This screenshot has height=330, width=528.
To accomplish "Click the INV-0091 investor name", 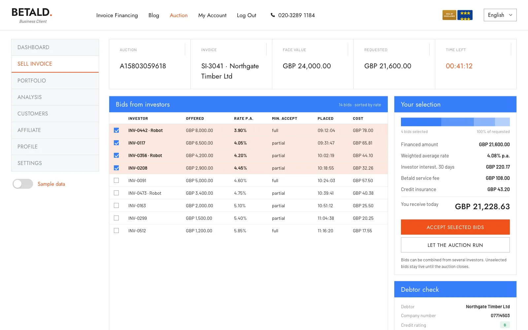I will pos(137,181).
